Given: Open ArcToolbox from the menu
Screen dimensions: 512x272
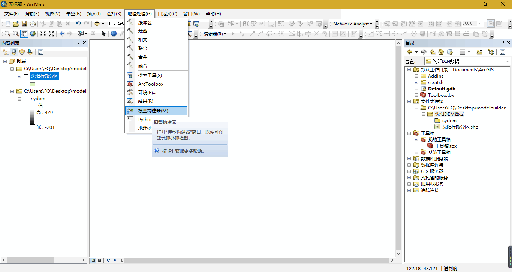Looking at the screenshot, I should (x=156, y=84).
